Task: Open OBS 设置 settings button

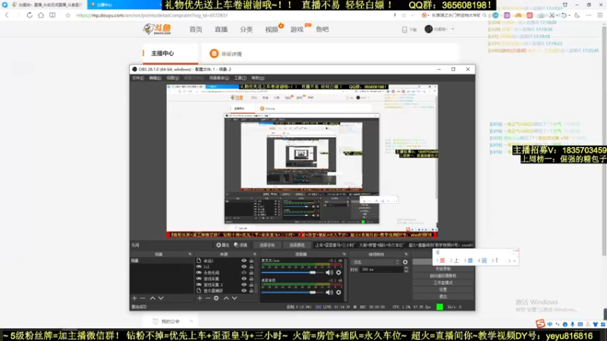Action: click(443, 289)
